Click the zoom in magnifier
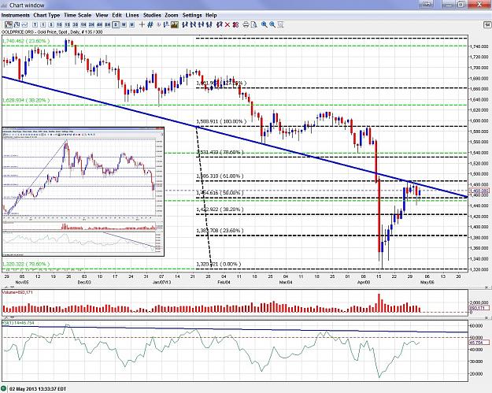This screenshot has width=492, height=393. (x=264, y=24)
